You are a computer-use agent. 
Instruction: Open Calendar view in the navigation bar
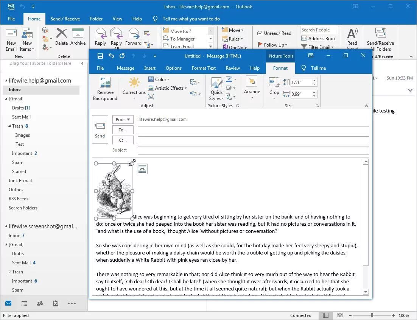[24, 303]
